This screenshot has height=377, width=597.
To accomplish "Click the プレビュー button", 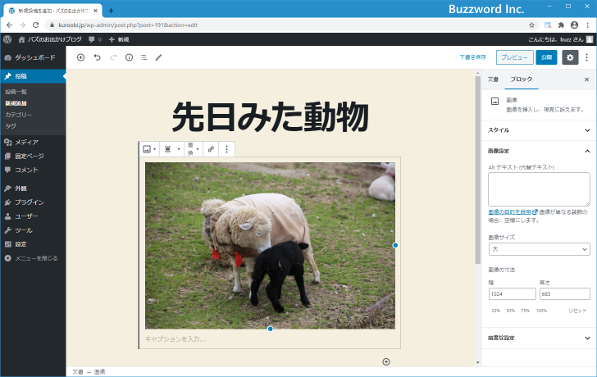I will tap(514, 57).
